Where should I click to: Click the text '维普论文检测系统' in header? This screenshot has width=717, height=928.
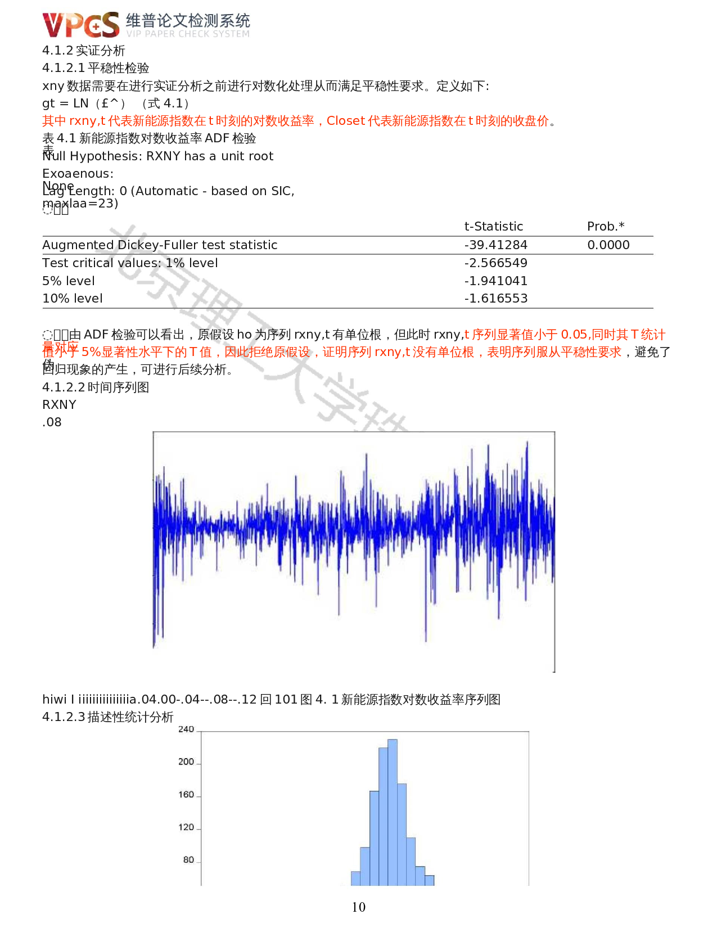[x=188, y=21]
